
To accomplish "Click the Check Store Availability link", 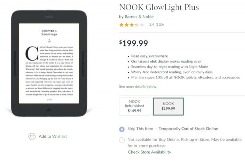I will coord(150,152).
